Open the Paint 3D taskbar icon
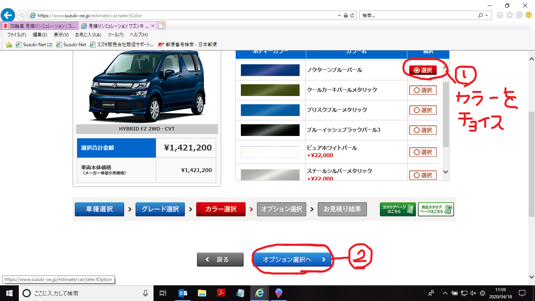535x301 pixels. (278, 293)
